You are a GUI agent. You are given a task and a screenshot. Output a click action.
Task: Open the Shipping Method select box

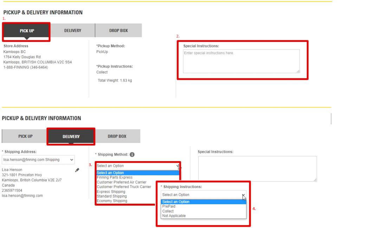coord(137,166)
